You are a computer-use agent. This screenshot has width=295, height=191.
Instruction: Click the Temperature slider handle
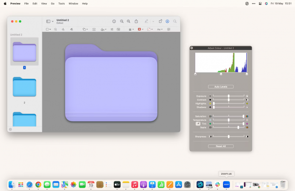[228, 120]
